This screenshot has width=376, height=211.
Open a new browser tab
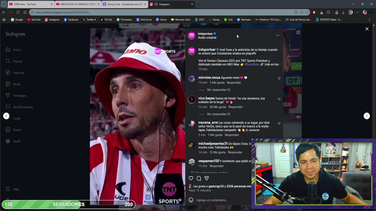(199, 4)
